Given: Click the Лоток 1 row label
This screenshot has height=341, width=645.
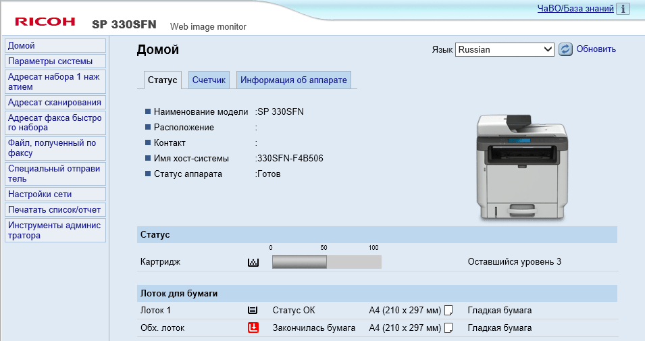Looking at the screenshot, I should tap(155, 310).
